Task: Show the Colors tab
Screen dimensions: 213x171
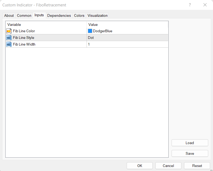Action: coord(79,15)
